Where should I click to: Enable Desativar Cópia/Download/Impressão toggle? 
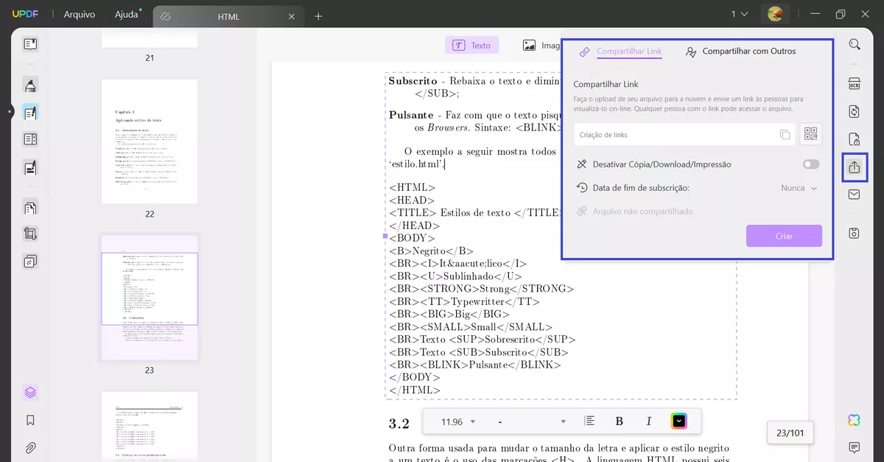(810, 164)
